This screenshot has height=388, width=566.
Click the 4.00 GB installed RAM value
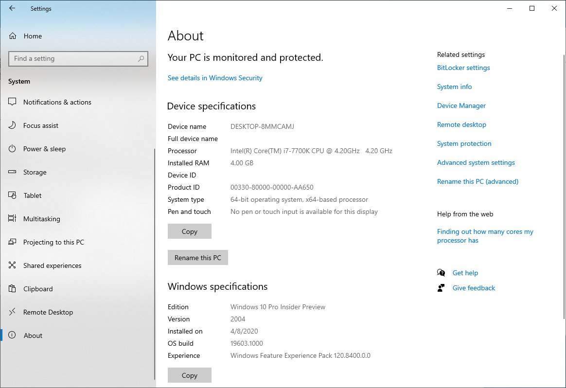[242, 163]
